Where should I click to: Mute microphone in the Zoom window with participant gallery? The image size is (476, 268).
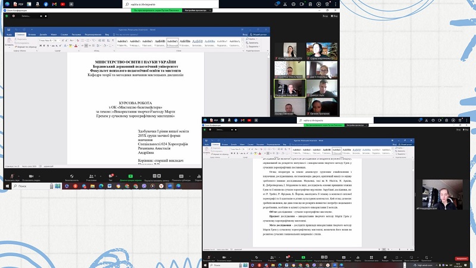(x=12, y=177)
